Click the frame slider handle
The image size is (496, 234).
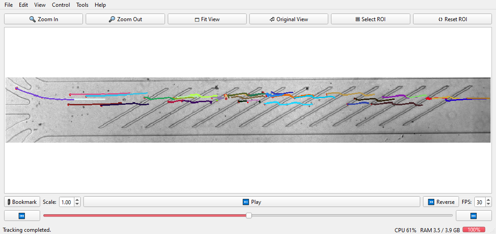[x=249, y=216]
